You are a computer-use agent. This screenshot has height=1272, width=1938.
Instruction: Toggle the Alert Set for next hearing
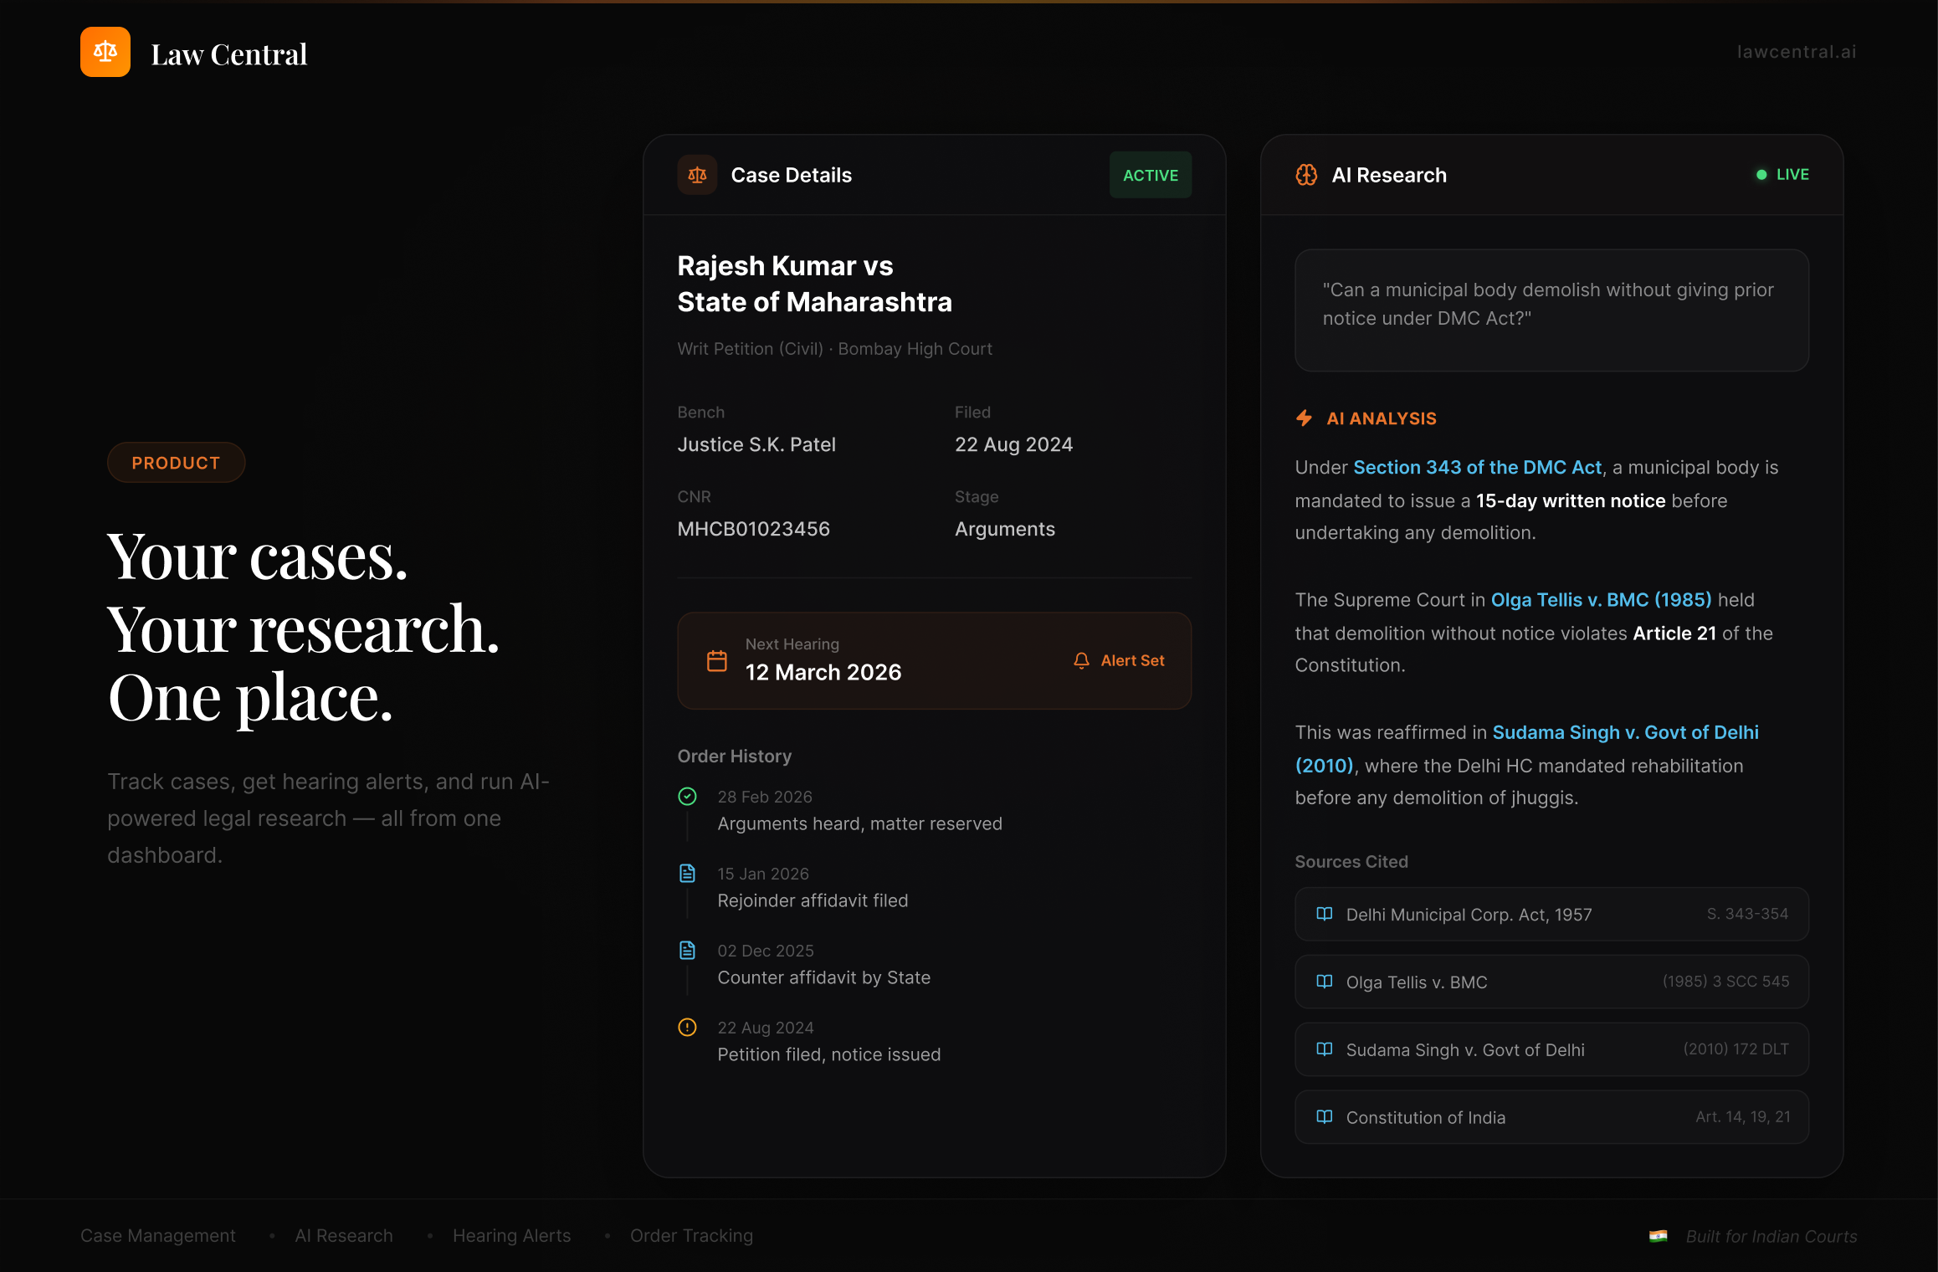1117,660
